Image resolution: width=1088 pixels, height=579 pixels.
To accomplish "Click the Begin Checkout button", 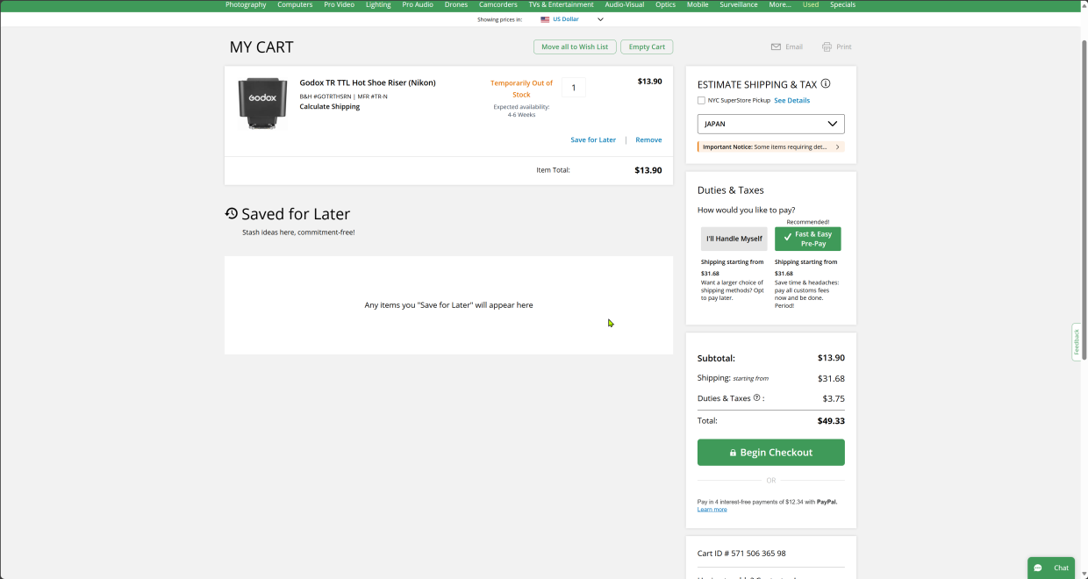I will (771, 453).
